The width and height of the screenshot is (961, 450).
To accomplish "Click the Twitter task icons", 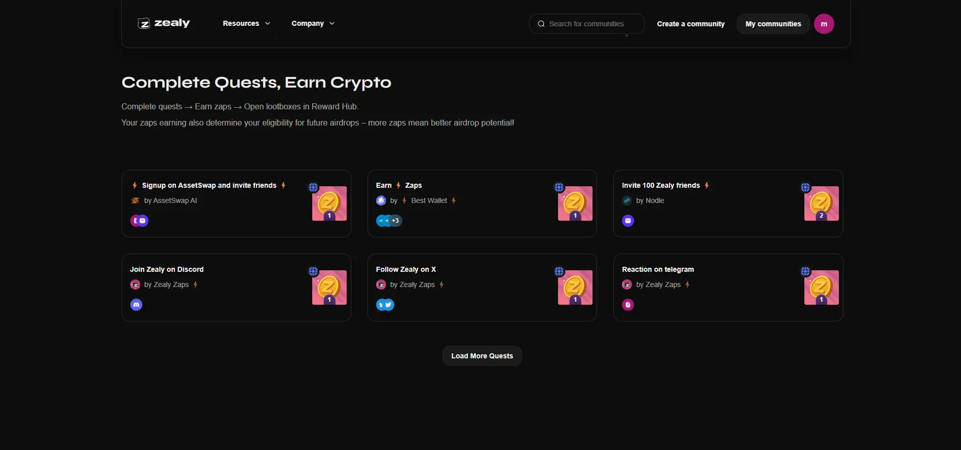I will tap(385, 305).
